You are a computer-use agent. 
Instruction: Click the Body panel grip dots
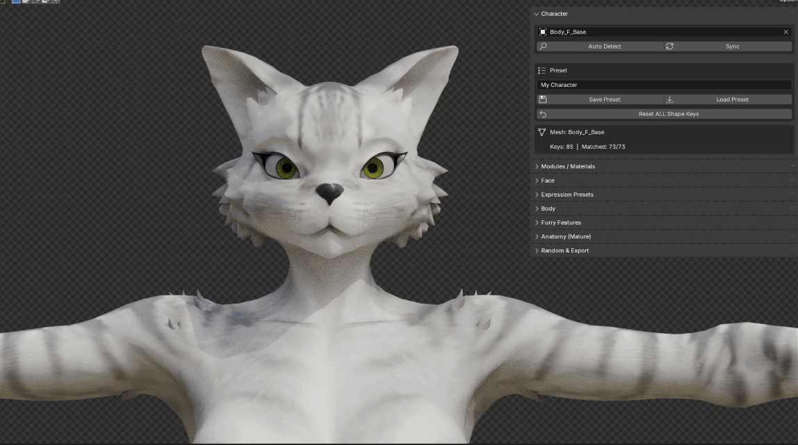tap(792, 208)
